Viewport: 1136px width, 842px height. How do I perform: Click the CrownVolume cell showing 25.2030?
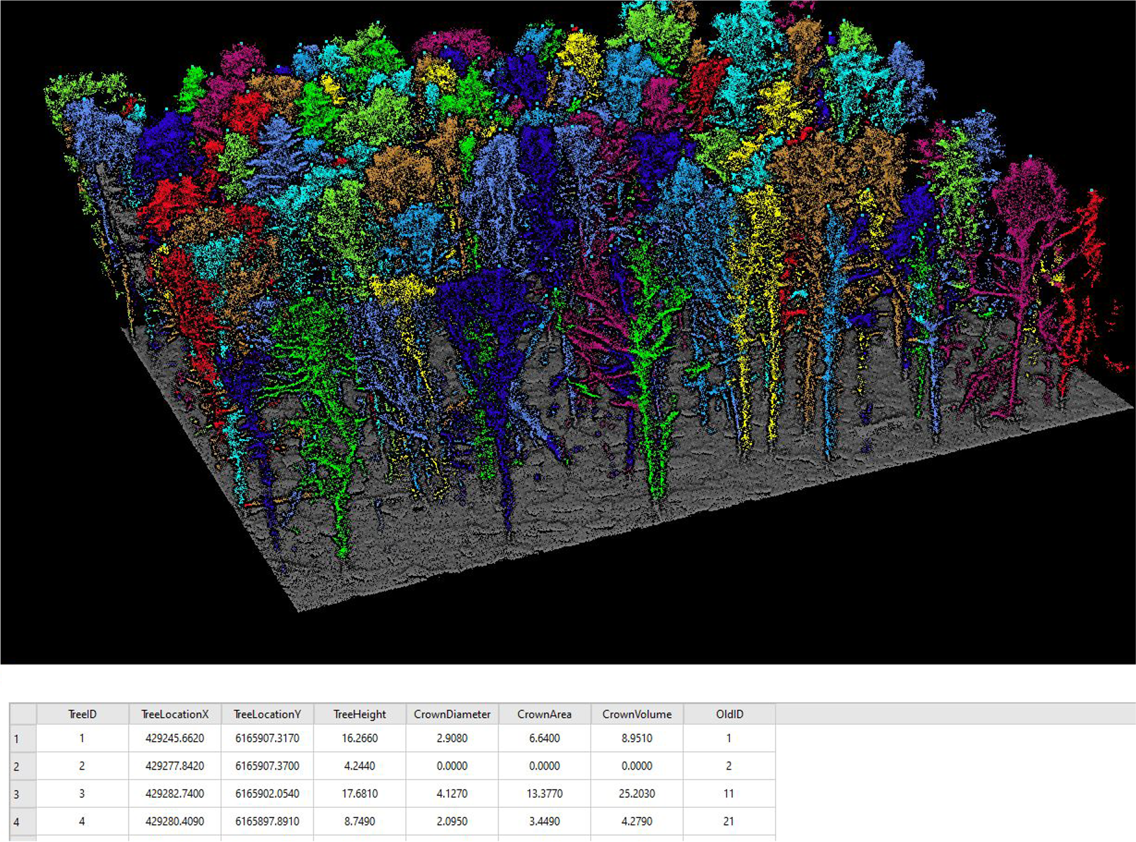tap(637, 793)
